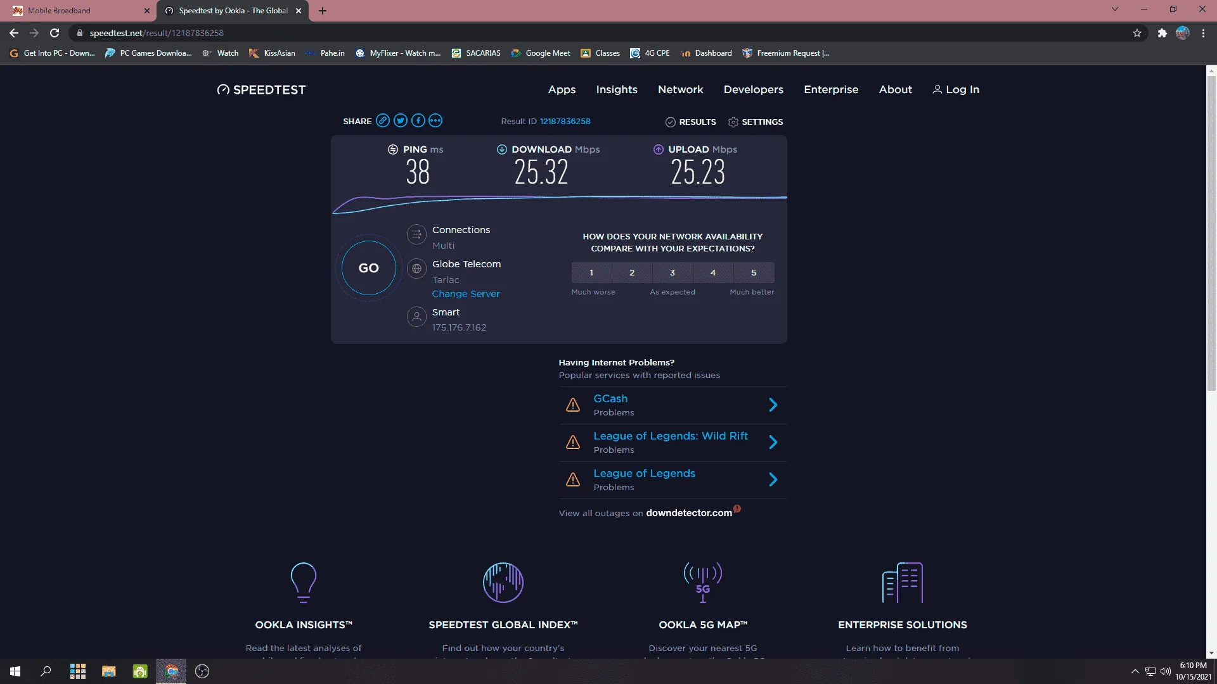Viewport: 1217px width, 684px height.
Task: Open the Network menu
Action: (x=681, y=90)
